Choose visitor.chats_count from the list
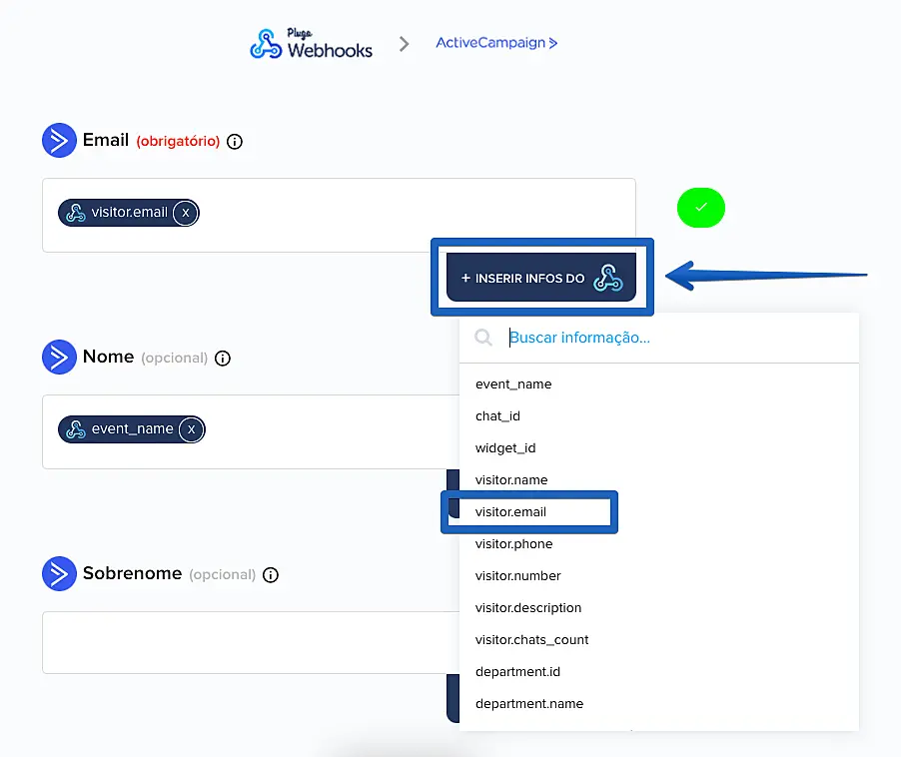The width and height of the screenshot is (901, 757). click(x=531, y=640)
